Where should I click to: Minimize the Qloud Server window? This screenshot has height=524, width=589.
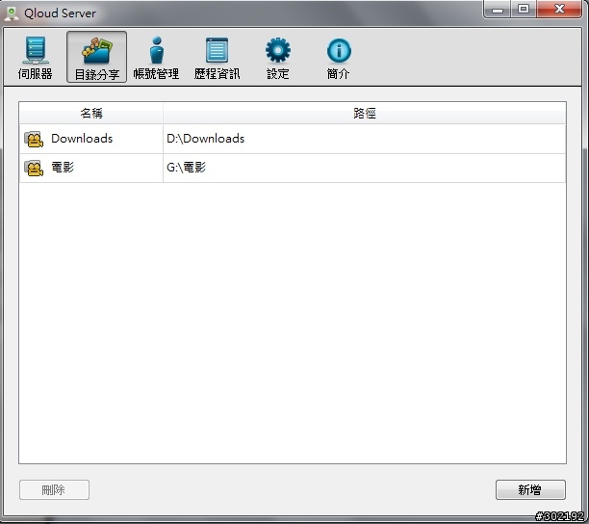tap(498, 9)
